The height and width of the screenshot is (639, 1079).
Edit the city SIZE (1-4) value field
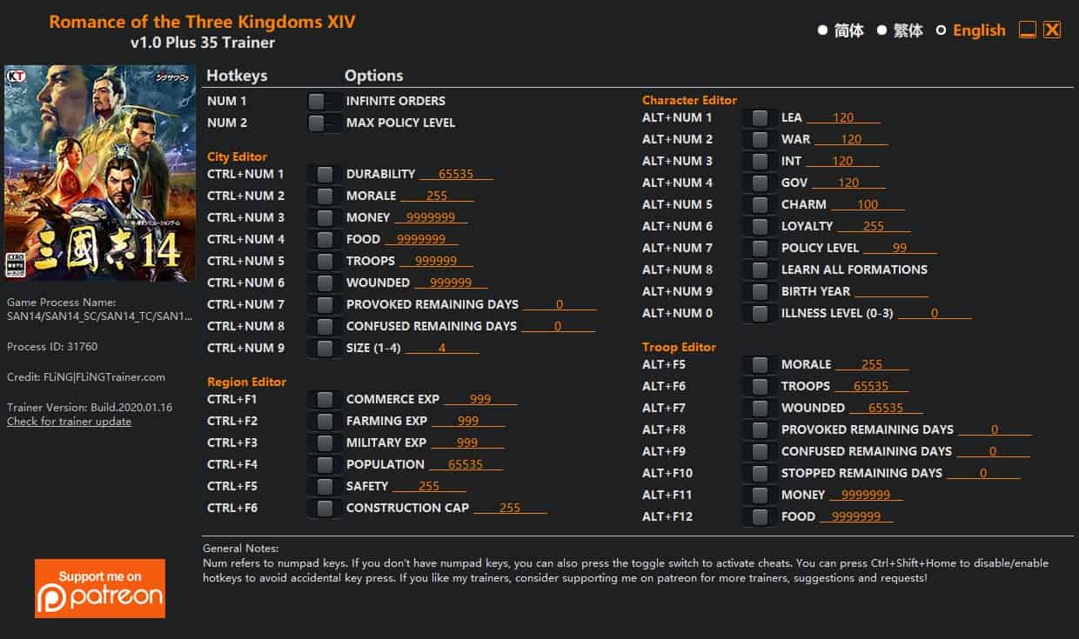coord(442,348)
